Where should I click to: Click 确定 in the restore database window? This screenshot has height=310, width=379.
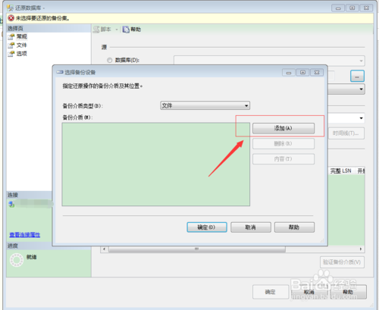click(x=271, y=292)
